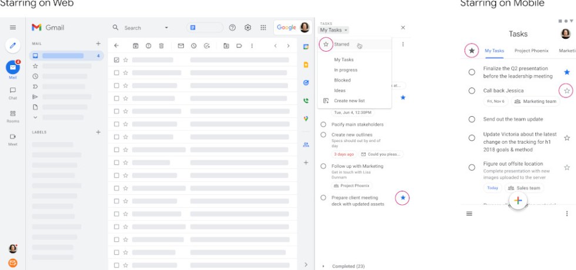This screenshot has width=576, height=270.
Task: Open the Chat section in sidebar
Action: pyautogui.click(x=12, y=93)
